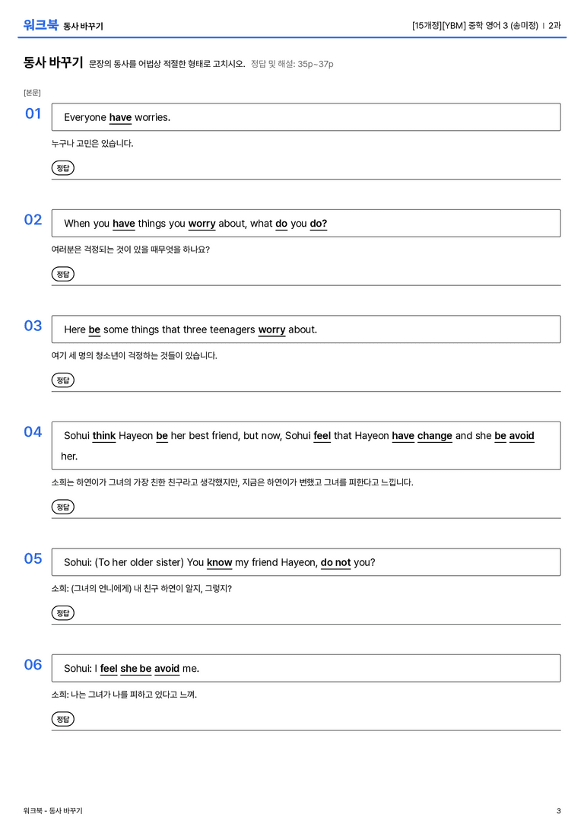The height and width of the screenshot is (827, 584).
Task: Click underlined 'do not' in sentence 05
Action: (336, 563)
